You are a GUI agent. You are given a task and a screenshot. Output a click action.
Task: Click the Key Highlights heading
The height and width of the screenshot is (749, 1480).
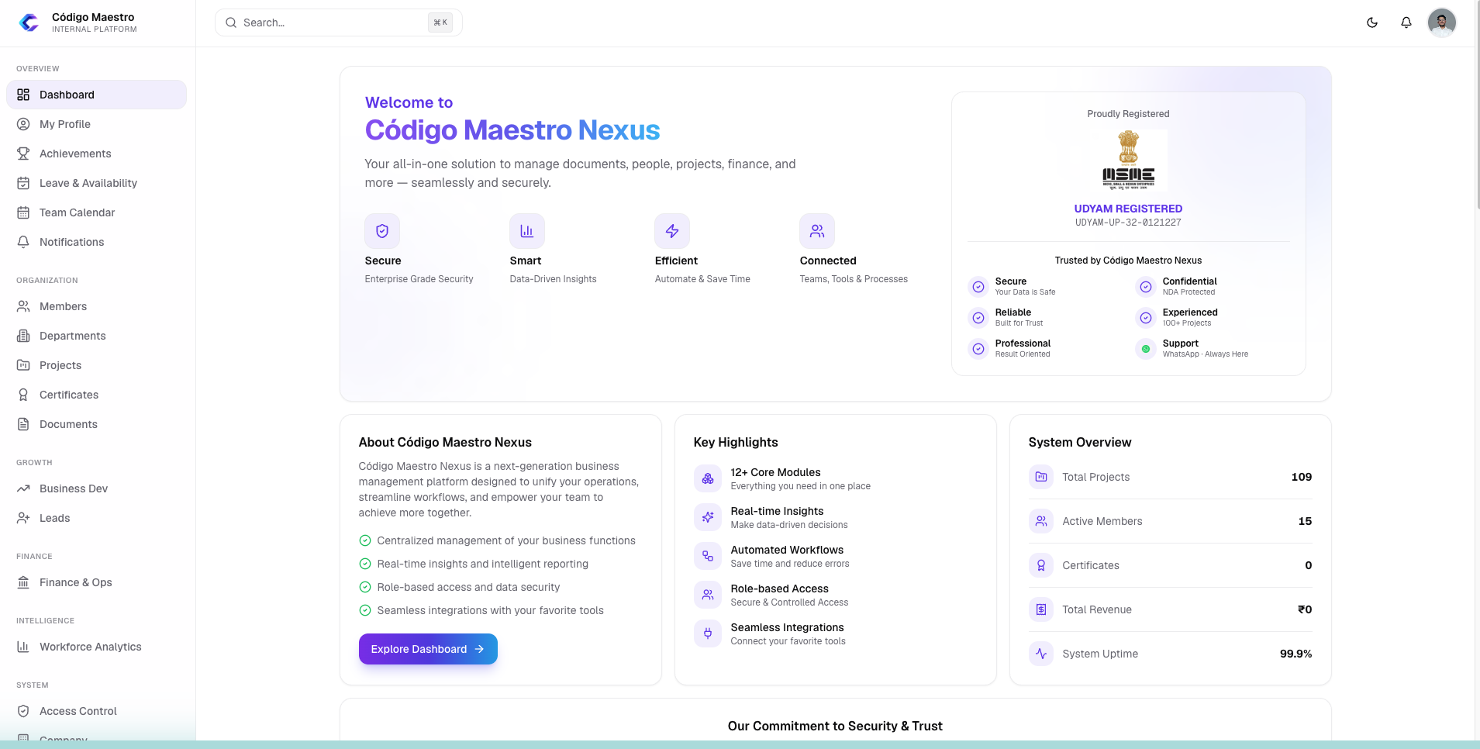click(x=736, y=442)
